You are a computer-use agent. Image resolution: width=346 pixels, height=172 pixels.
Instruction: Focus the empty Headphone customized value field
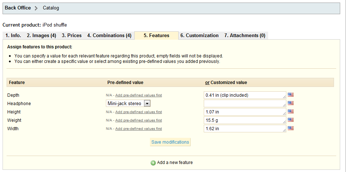(245, 103)
